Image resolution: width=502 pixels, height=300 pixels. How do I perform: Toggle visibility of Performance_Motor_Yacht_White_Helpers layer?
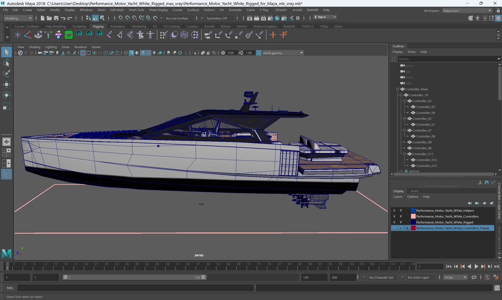pos(394,211)
